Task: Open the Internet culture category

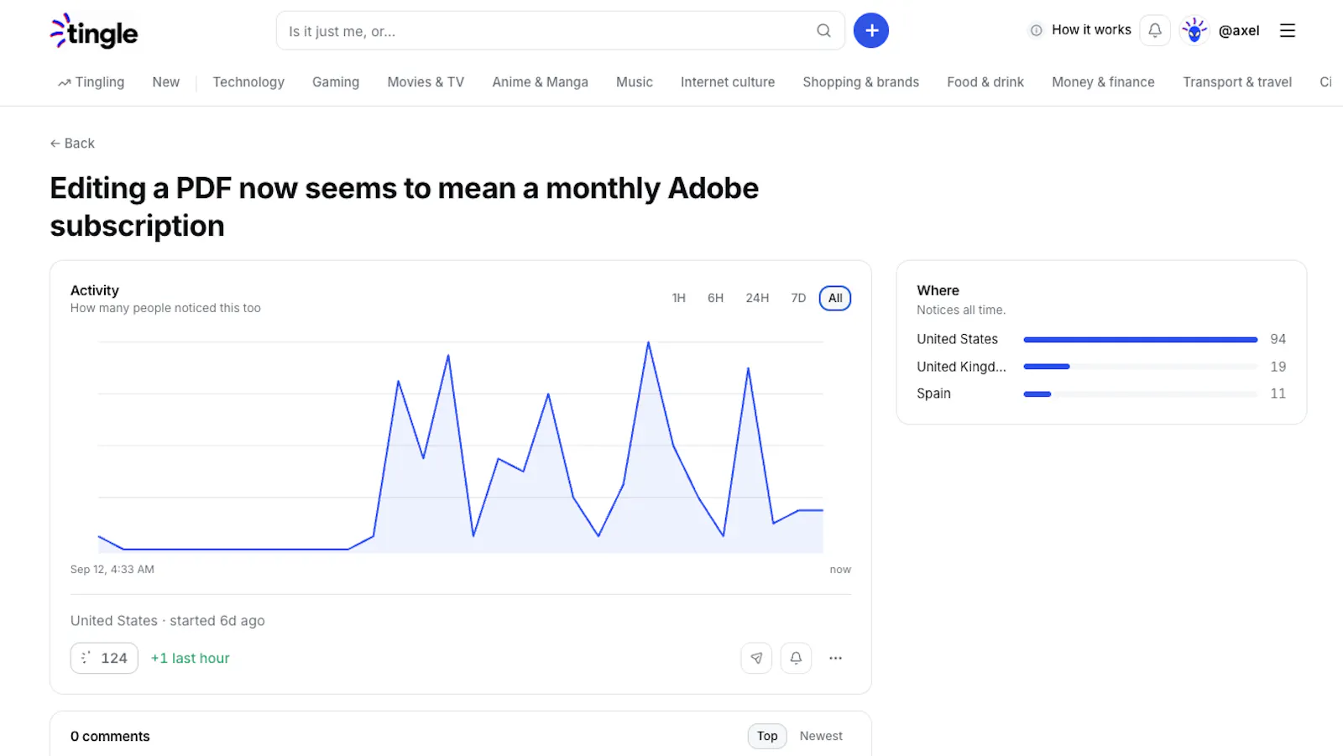Action: [728, 82]
